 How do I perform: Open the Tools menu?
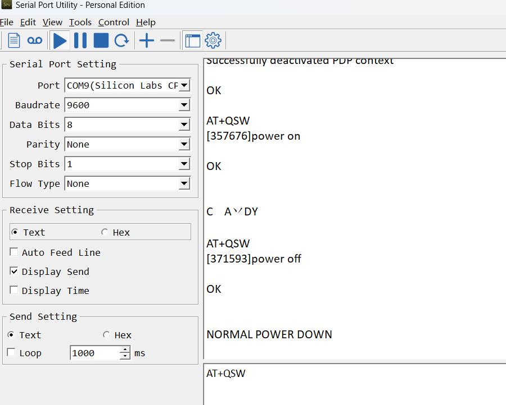80,22
